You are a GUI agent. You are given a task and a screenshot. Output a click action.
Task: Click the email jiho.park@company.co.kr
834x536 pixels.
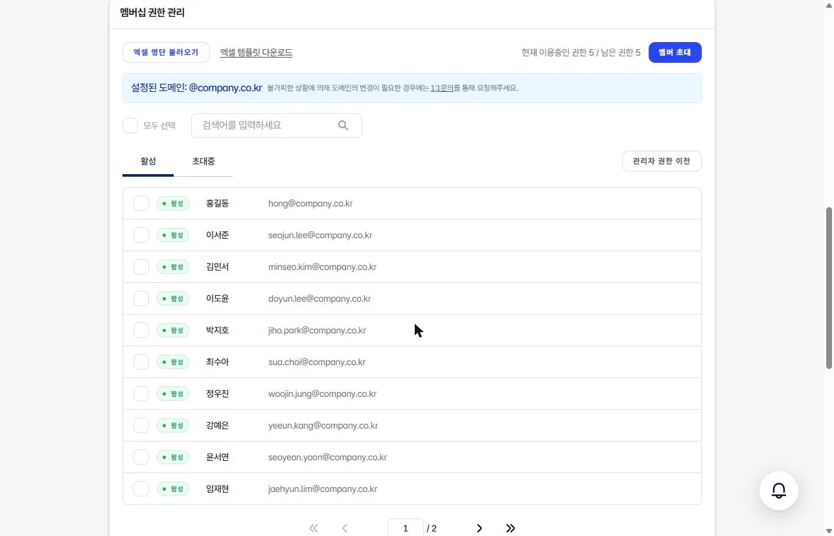click(x=318, y=330)
